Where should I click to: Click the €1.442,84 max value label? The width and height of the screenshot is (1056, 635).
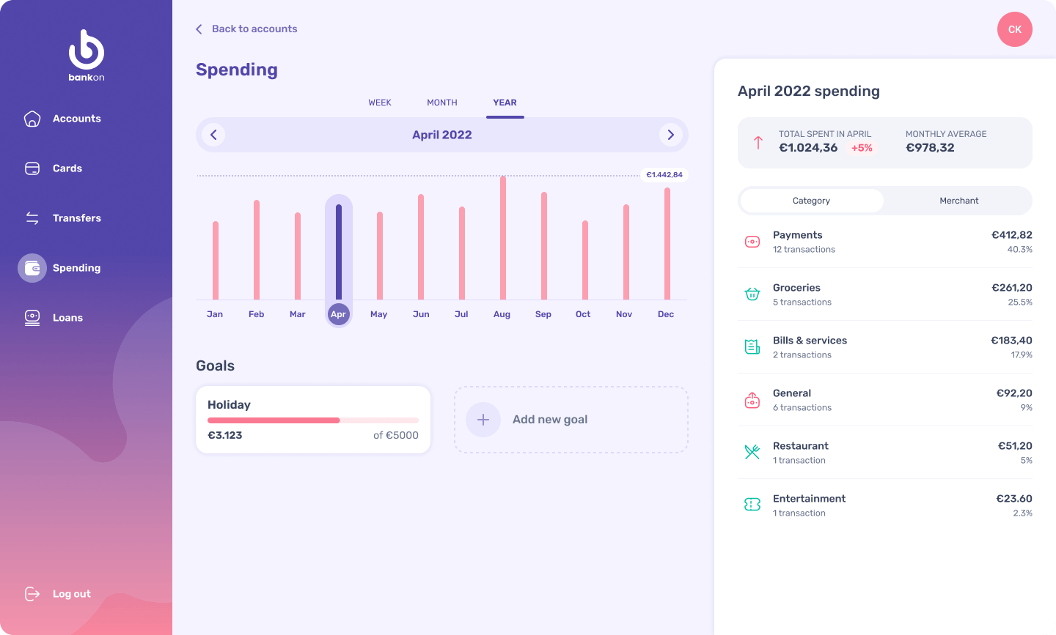click(x=664, y=175)
